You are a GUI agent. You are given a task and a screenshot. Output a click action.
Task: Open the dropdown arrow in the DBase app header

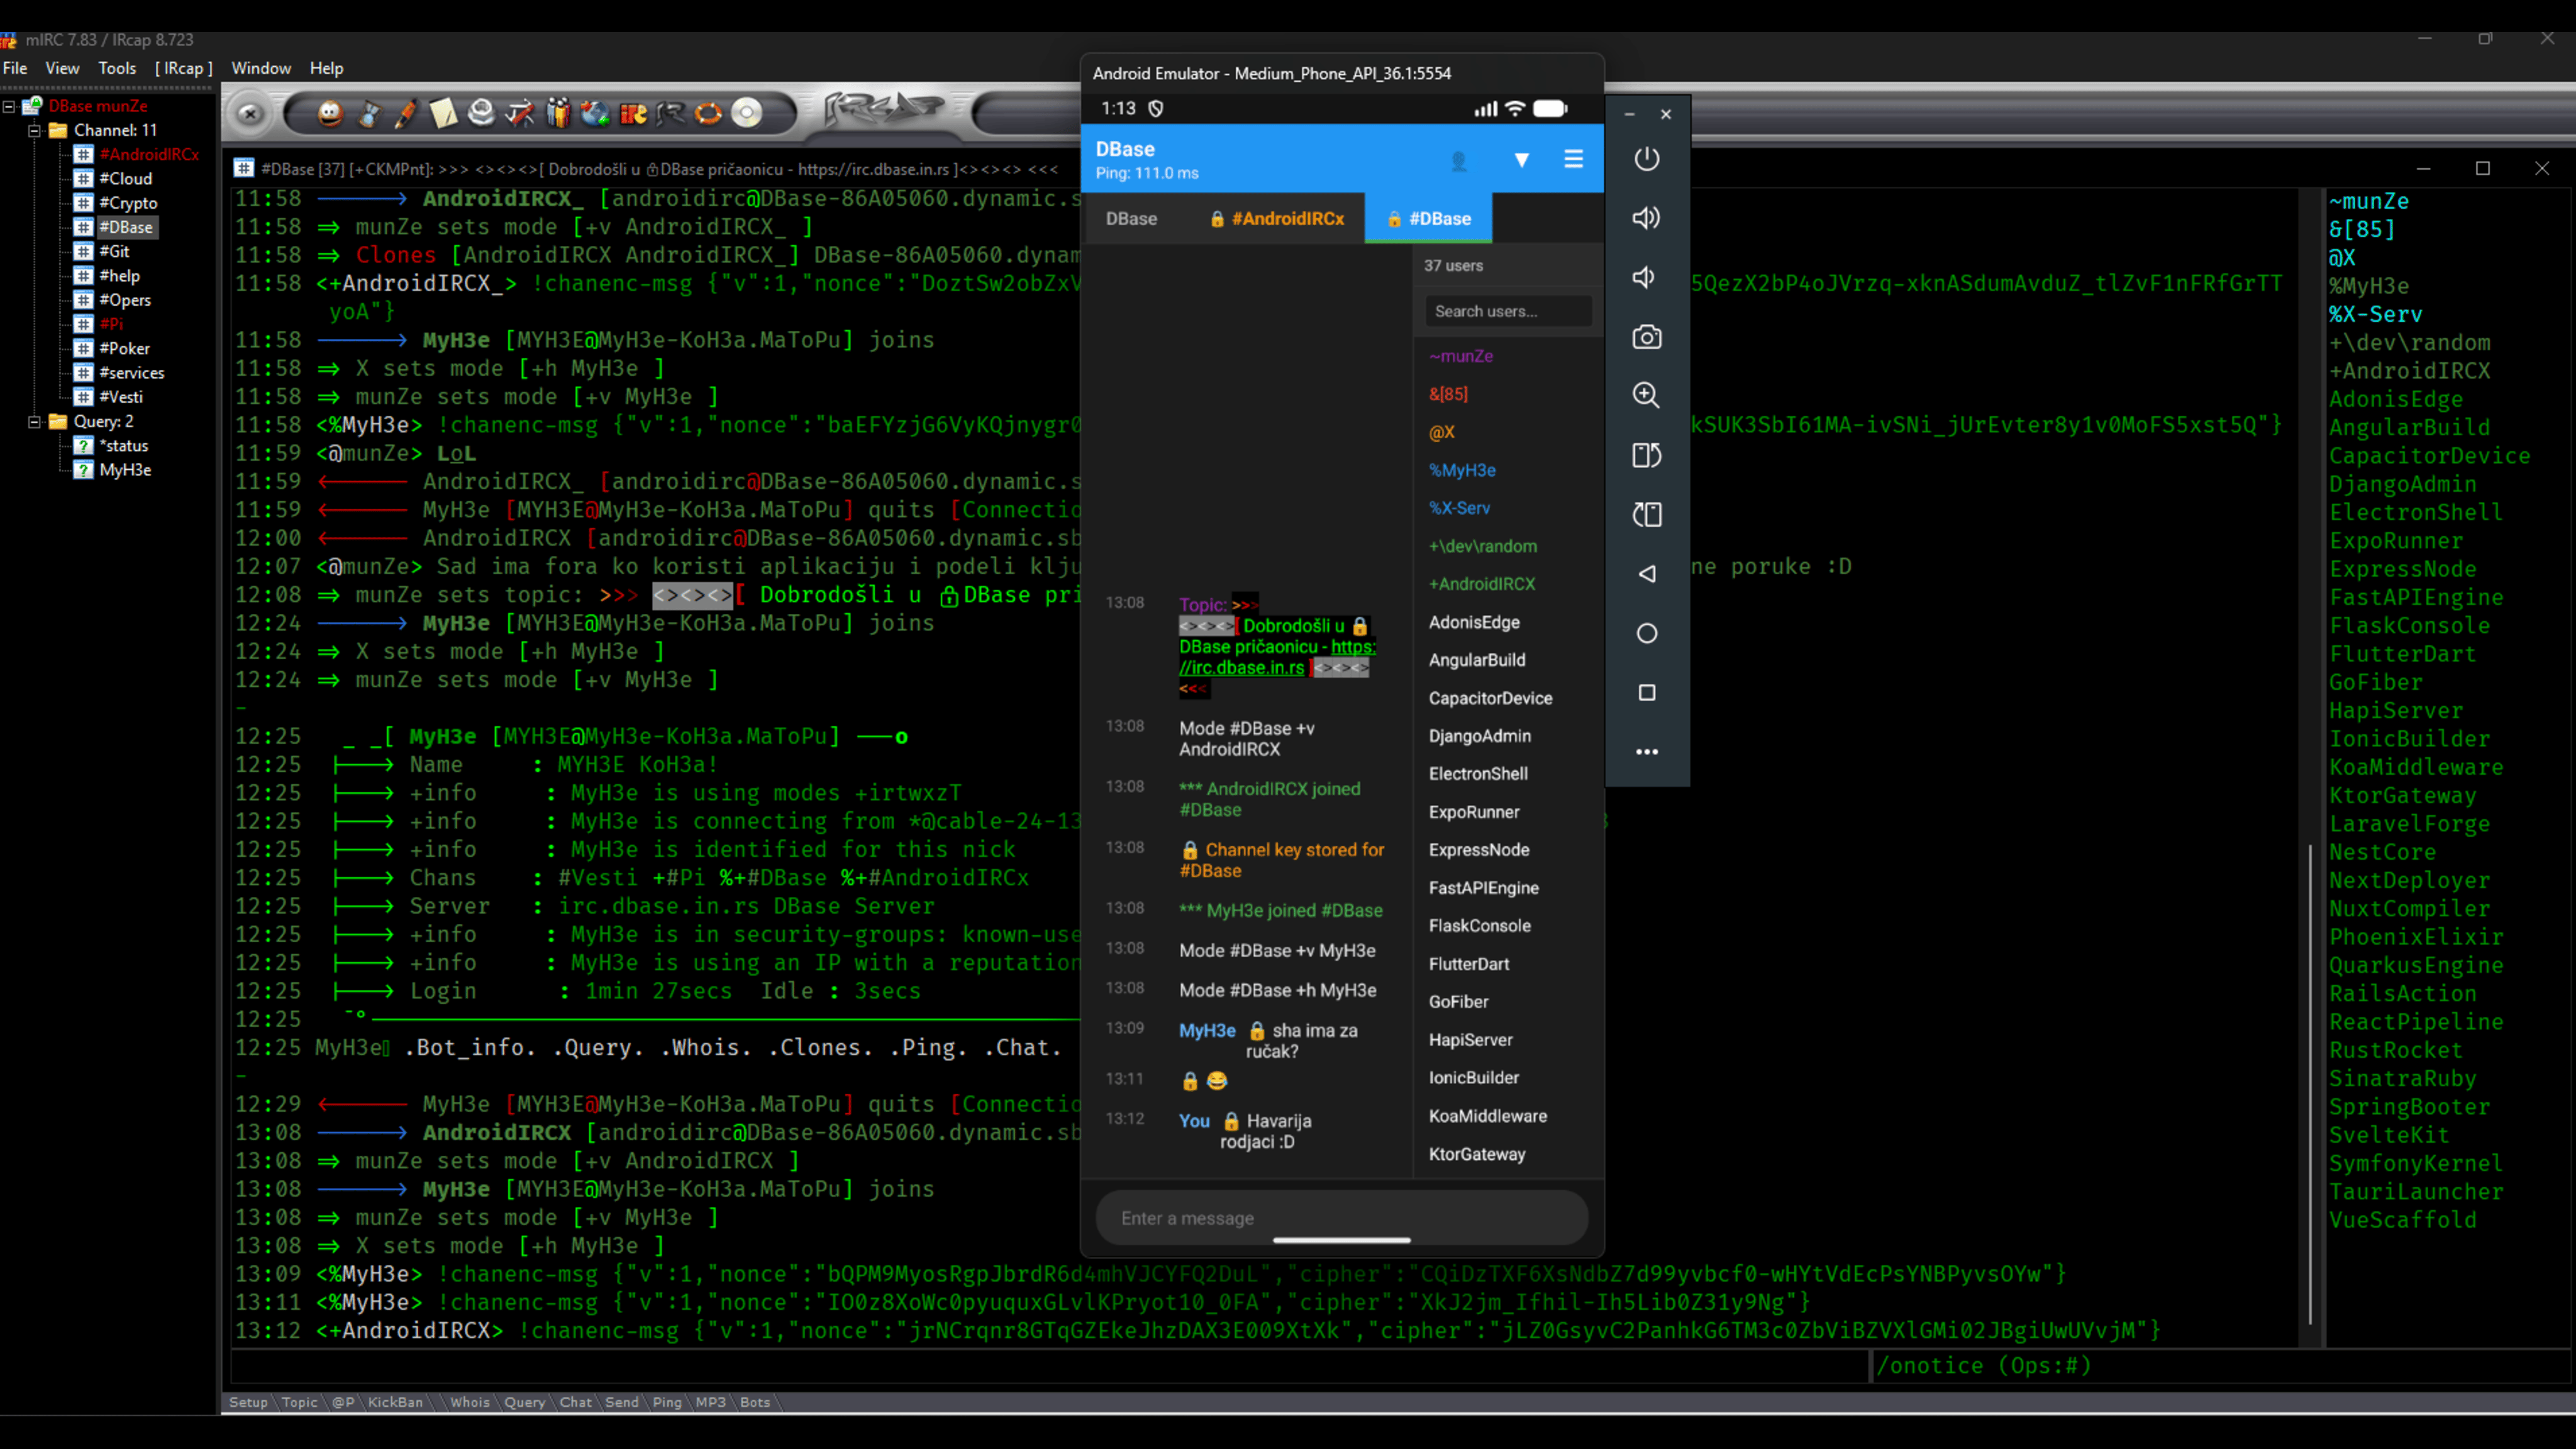(x=1521, y=160)
